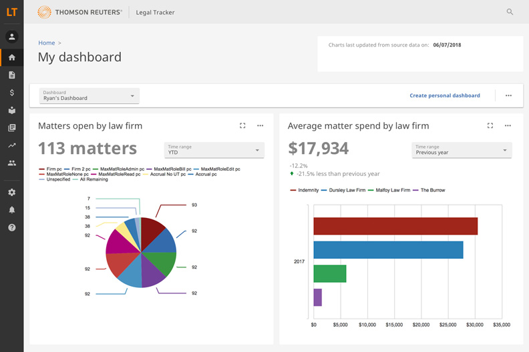
Task: Open the YTD time range dropdown
Action: click(214, 150)
